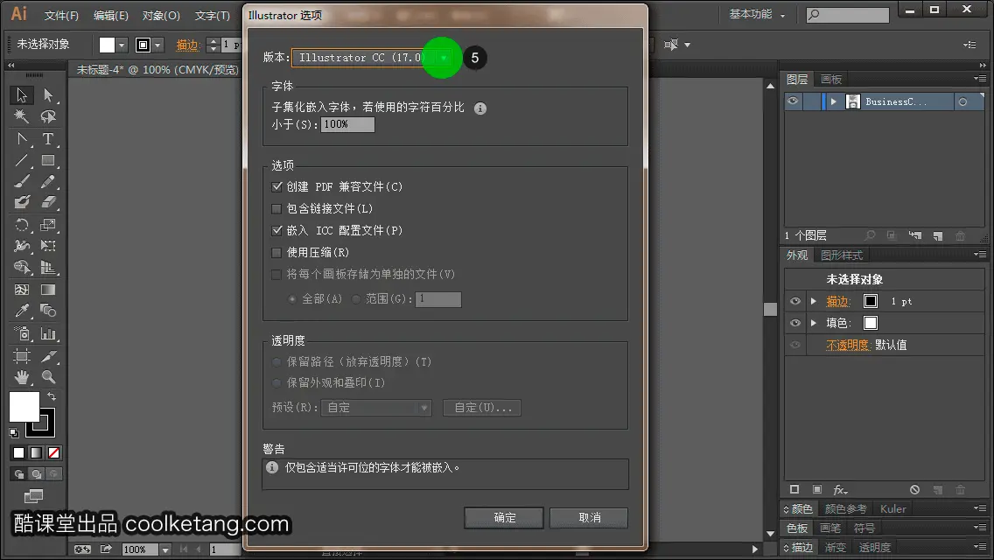994x560 pixels.
Task: Open the fill color dropdown in control bar
Action: (122, 45)
